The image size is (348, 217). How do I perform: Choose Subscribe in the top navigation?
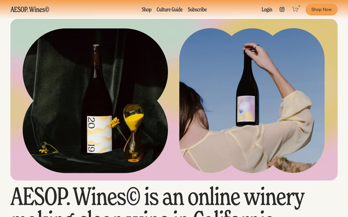[197, 10]
